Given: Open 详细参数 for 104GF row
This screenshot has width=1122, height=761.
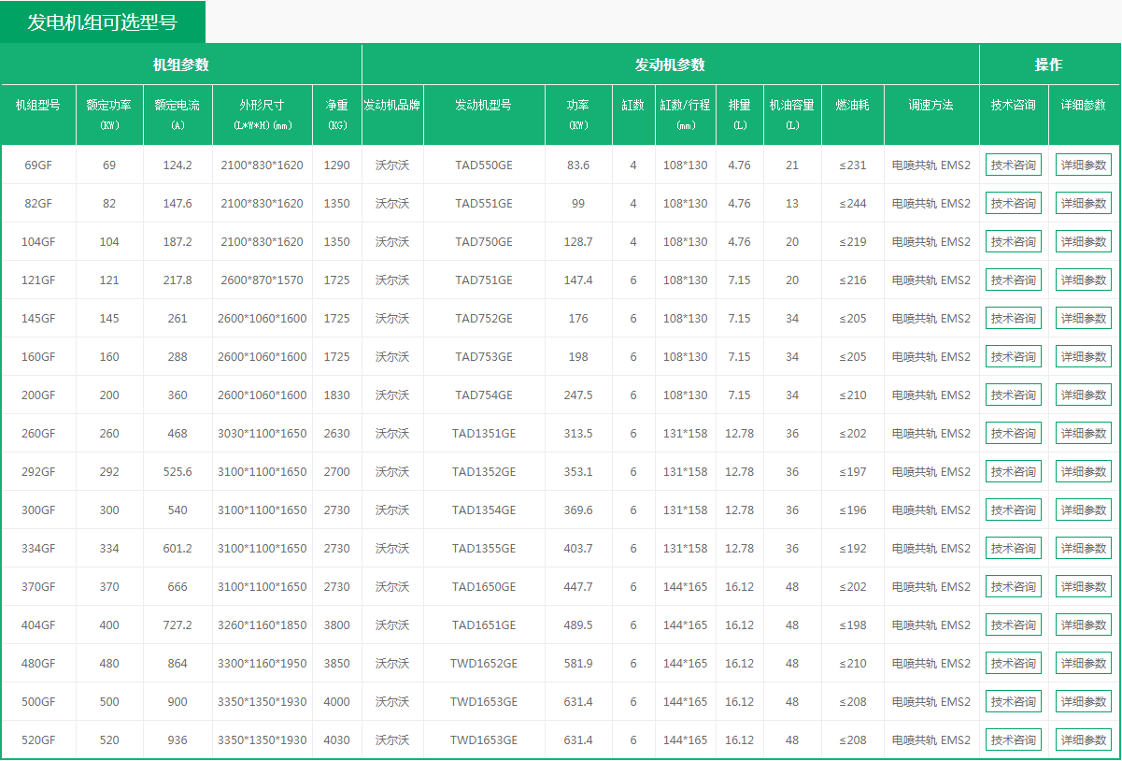Looking at the screenshot, I should click(x=1084, y=242).
